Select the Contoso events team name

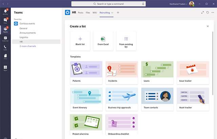coord(27,23)
